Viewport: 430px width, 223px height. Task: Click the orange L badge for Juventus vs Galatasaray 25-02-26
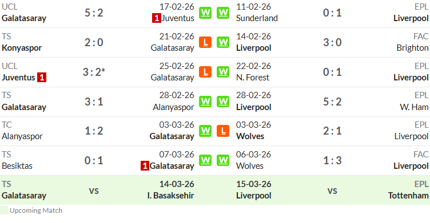pos(205,72)
